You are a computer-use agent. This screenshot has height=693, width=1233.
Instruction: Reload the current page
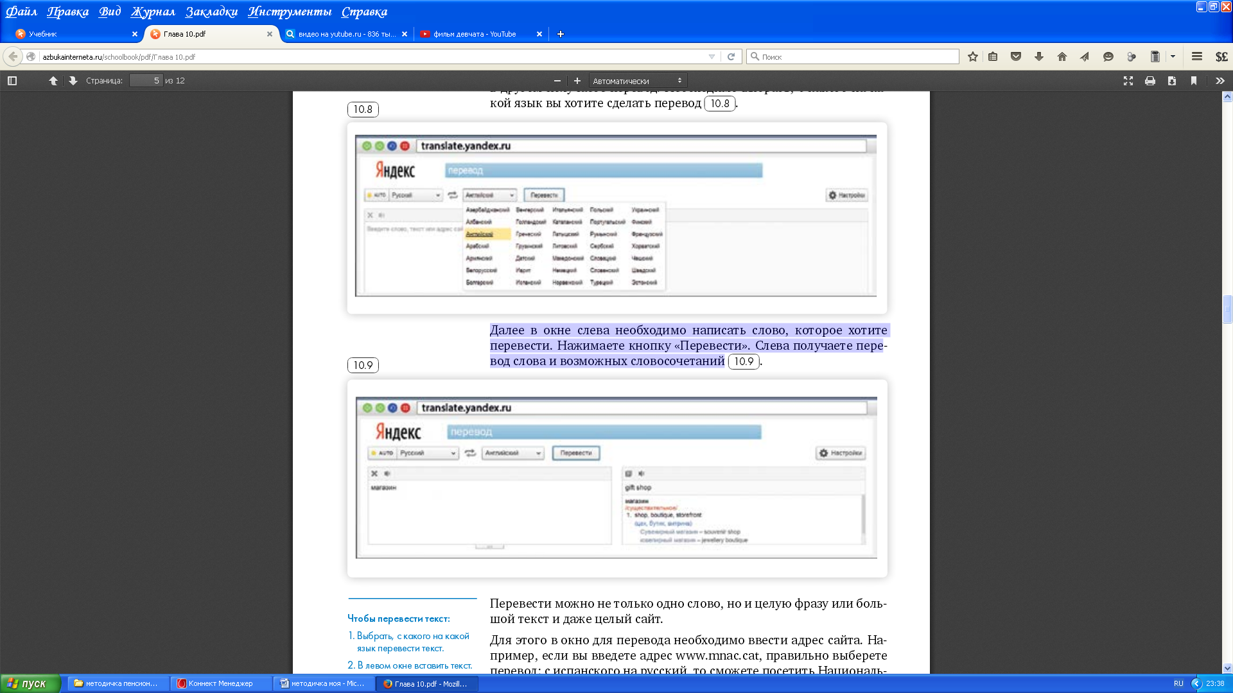point(731,56)
